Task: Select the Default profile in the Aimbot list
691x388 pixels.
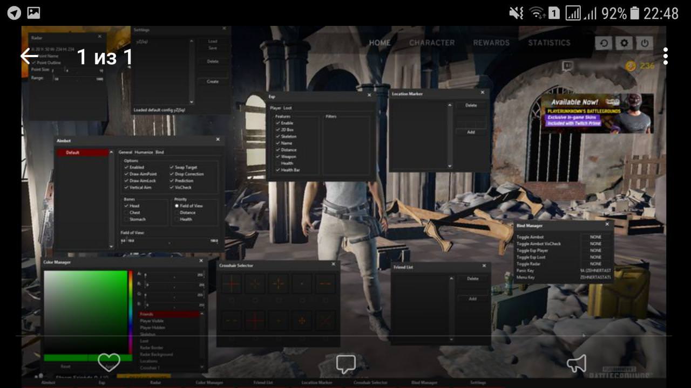Action: 83,153
